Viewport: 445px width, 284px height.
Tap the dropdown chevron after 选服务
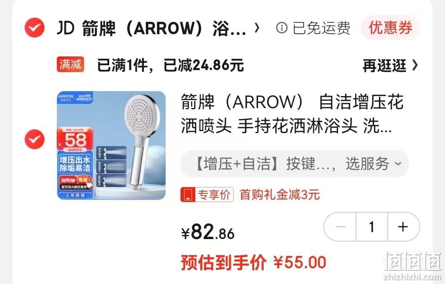pos(398,164)
